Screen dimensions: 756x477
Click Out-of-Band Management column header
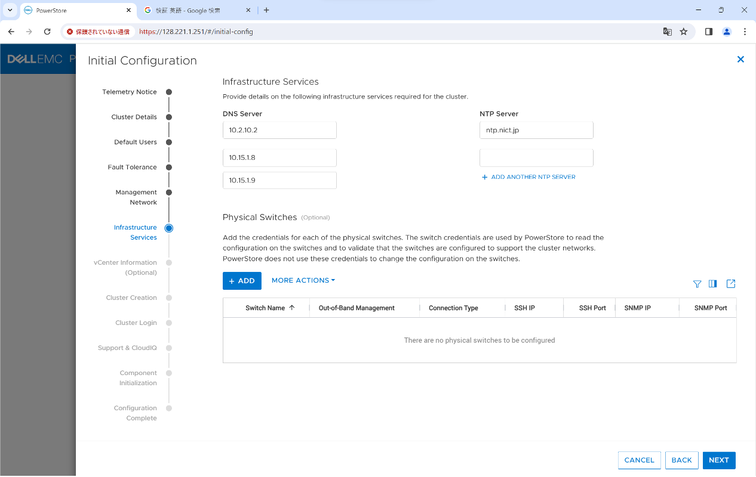[357, 308]
